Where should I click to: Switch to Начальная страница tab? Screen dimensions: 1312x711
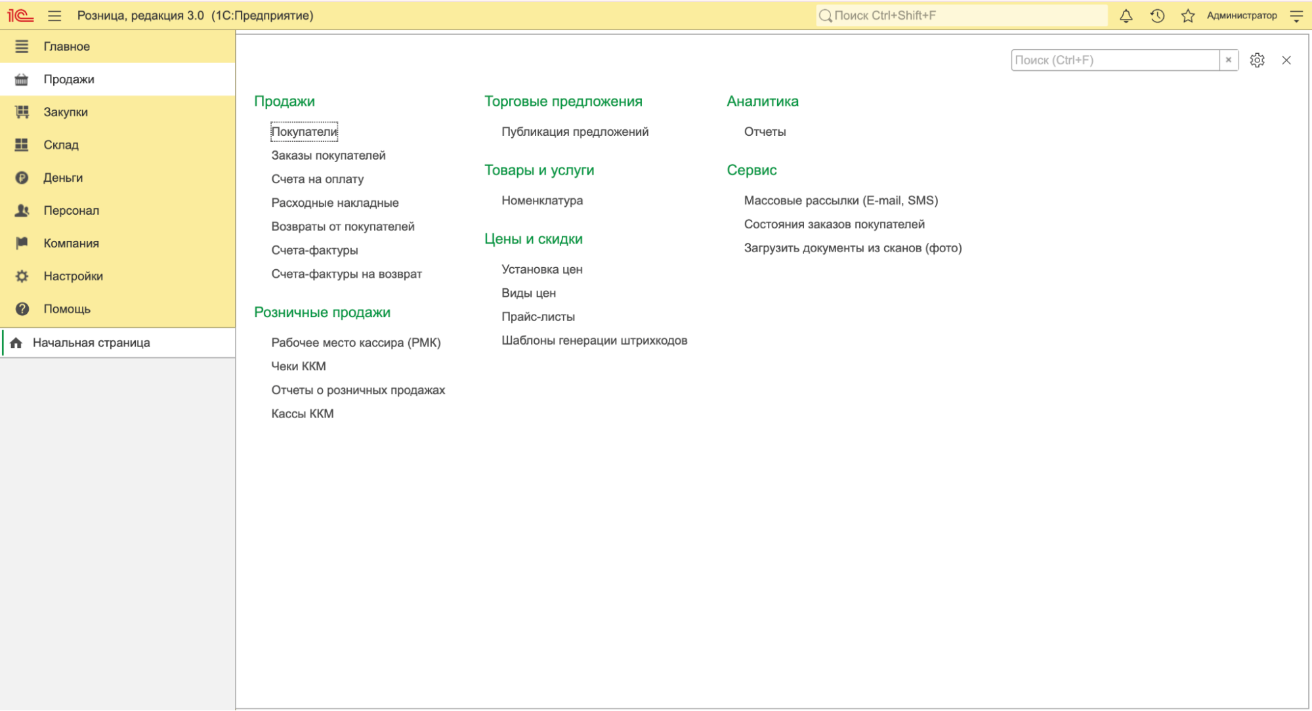pyautogui.click(x=91, y=343)
